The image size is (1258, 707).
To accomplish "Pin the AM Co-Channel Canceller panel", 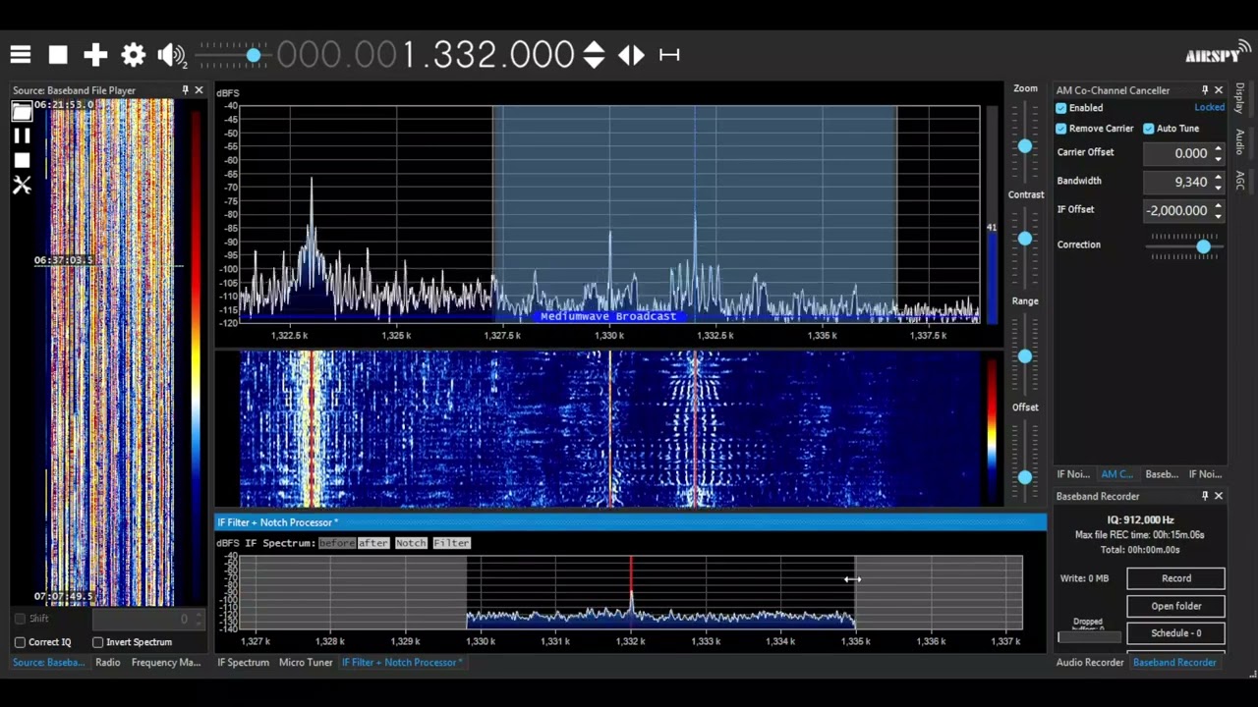I will pos(1205,90).
